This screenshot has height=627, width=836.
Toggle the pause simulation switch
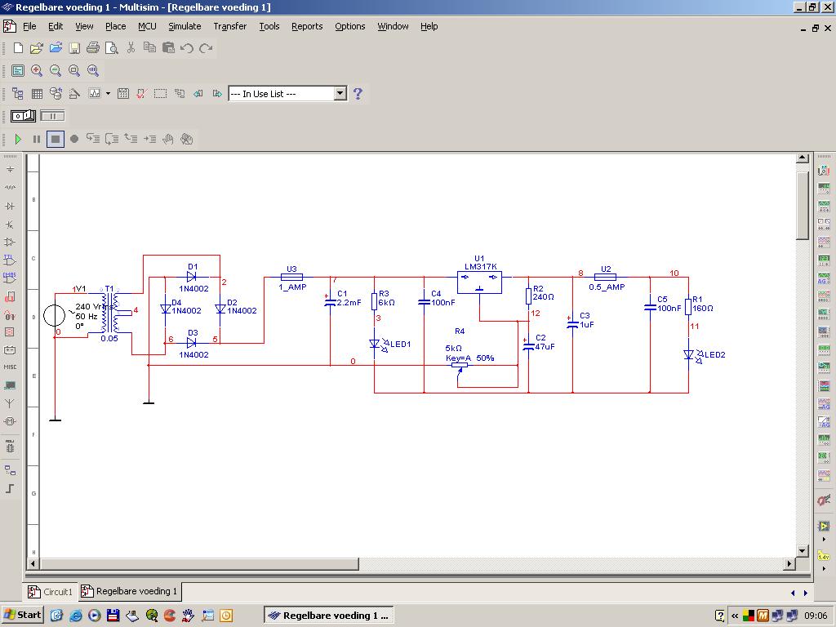point(52,116)
